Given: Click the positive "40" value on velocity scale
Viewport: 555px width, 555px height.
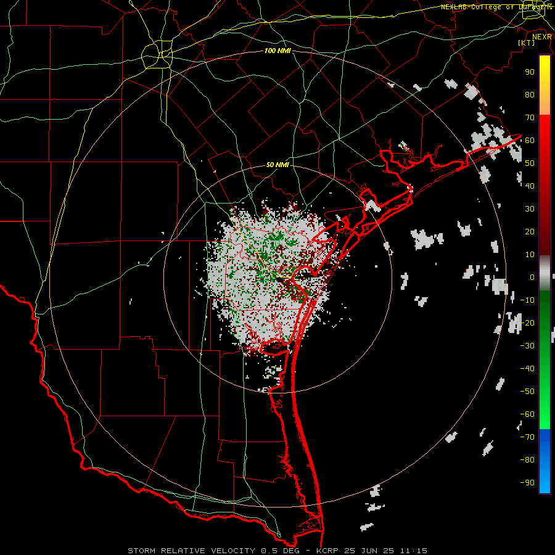Looking at the screenshot, I should pos(530,186).
